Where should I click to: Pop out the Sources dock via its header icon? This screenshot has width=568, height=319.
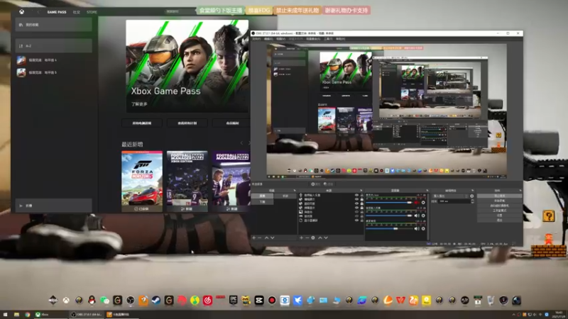click(x=361, y=190)
